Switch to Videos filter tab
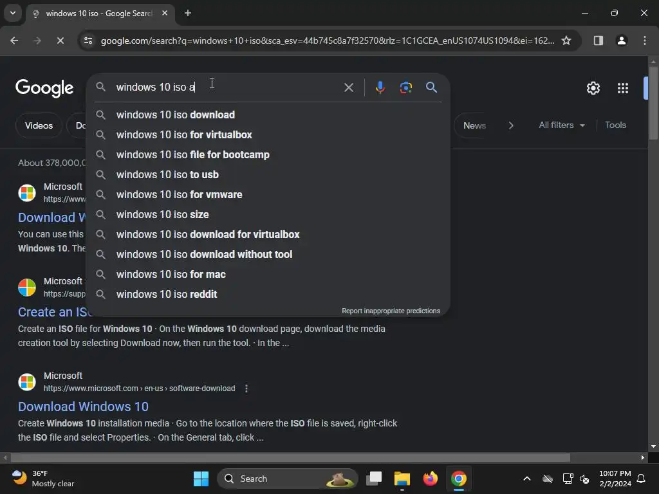Screen dimensions: 659x494 click(x=39, y=125)
